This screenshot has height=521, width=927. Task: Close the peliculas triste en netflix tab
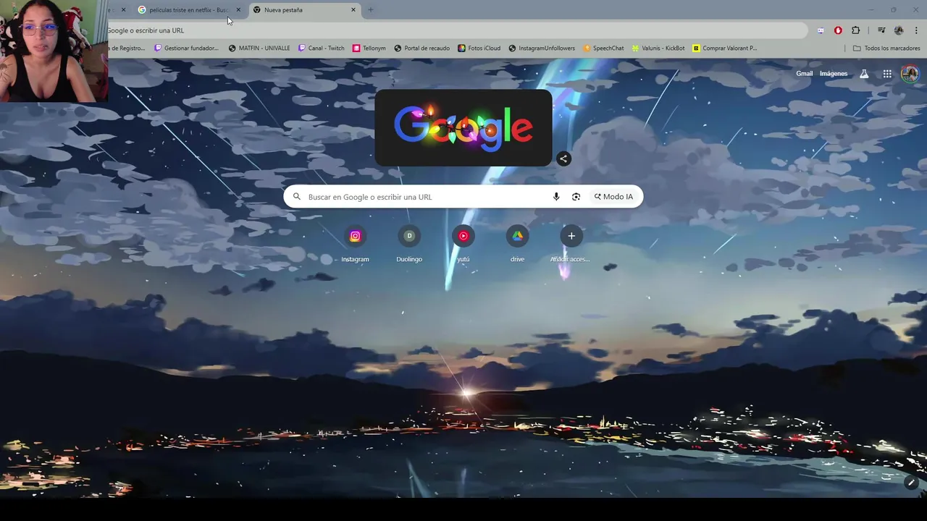[x=238, y=10]
